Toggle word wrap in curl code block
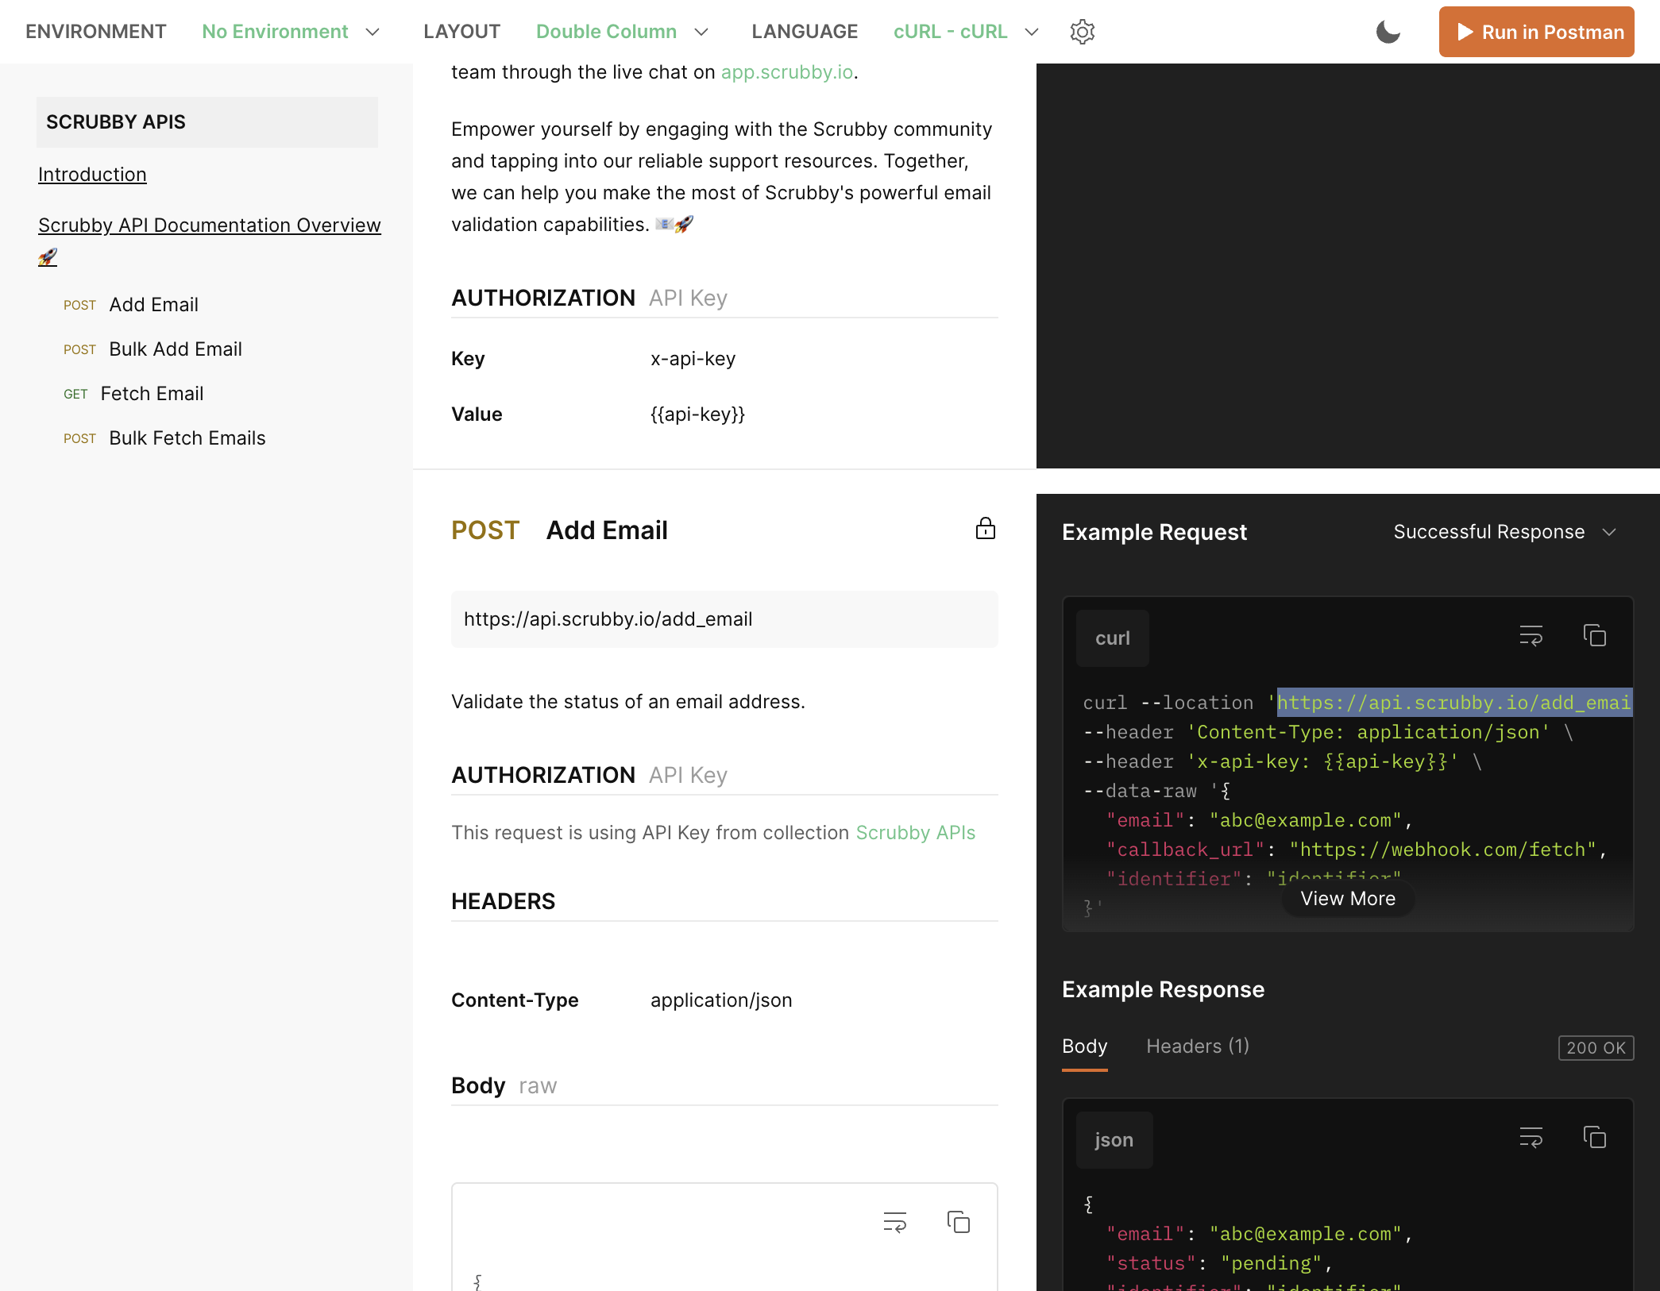Image resolution: width=1660 pixels, height=1291 pixels. [x=1531, y=636]
